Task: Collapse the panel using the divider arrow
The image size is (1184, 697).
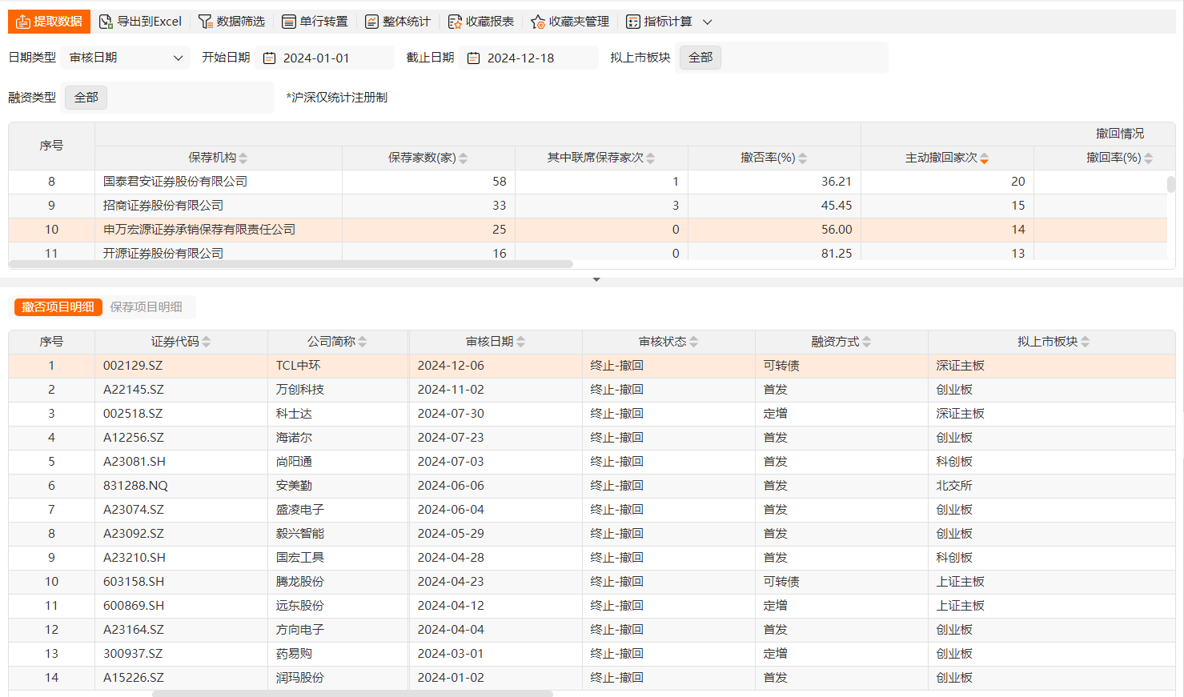Action: coord(596,279)
